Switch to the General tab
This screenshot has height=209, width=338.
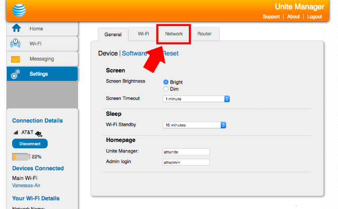tap(113, 34)
